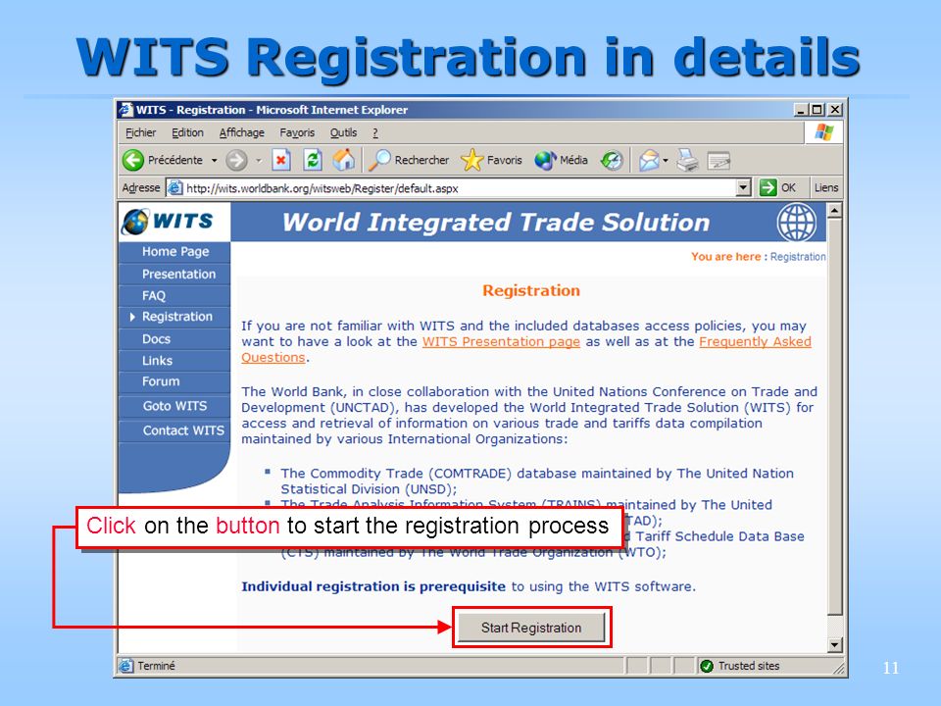Open the Favoris menu in the menu bar

point(297,132)
